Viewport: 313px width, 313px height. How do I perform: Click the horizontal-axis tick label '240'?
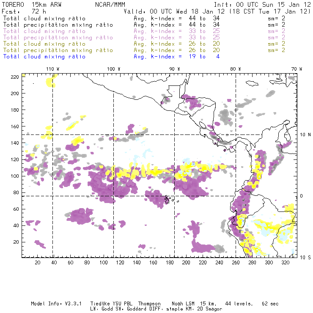(x=219, y=263)
